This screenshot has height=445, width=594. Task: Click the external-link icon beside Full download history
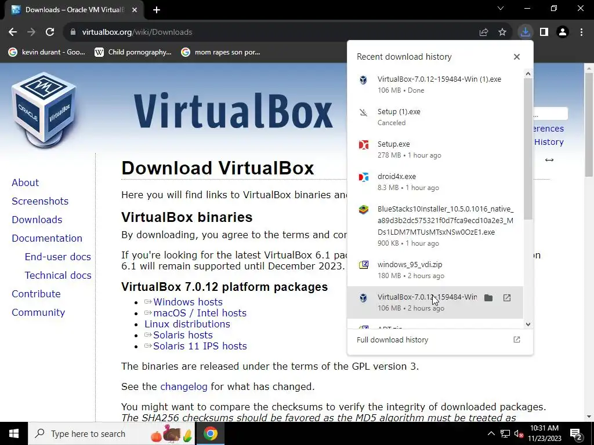click(x=517, y=340)
